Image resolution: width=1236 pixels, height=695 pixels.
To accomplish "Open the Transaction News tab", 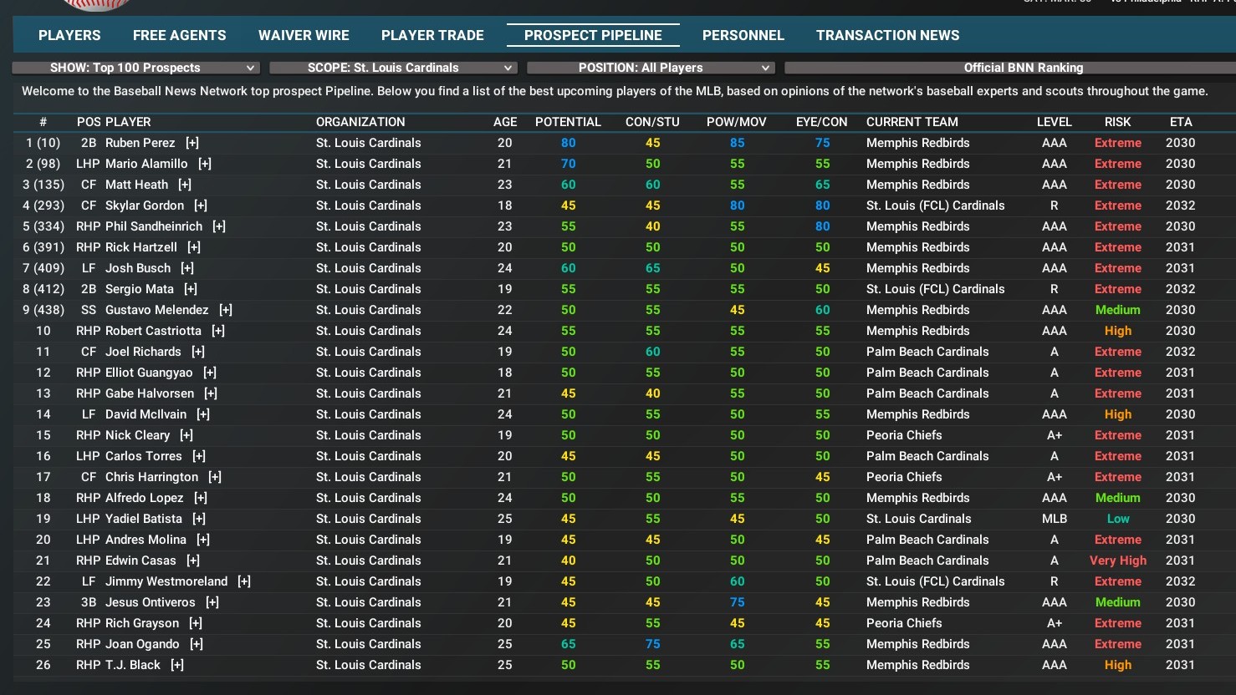I will [887, 35].
